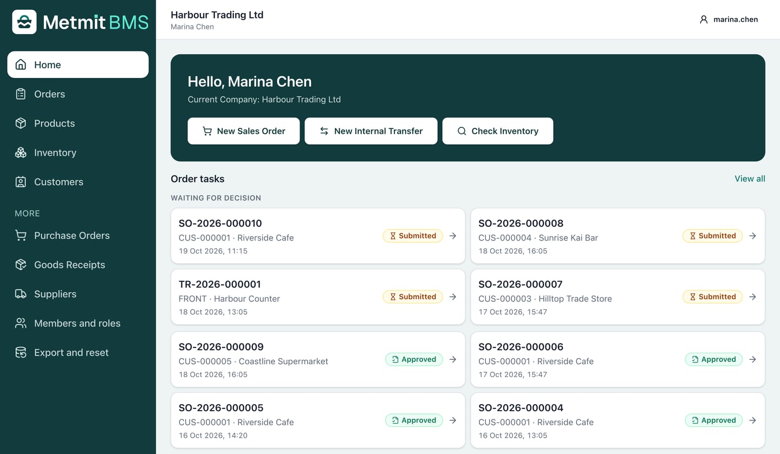The image size is (780, 454).
Task: Click the Inventory stacked cubes icon
Action: click(21, 152)
